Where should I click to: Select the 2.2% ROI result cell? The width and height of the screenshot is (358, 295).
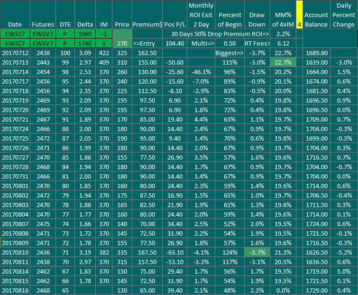click(283, 34)
